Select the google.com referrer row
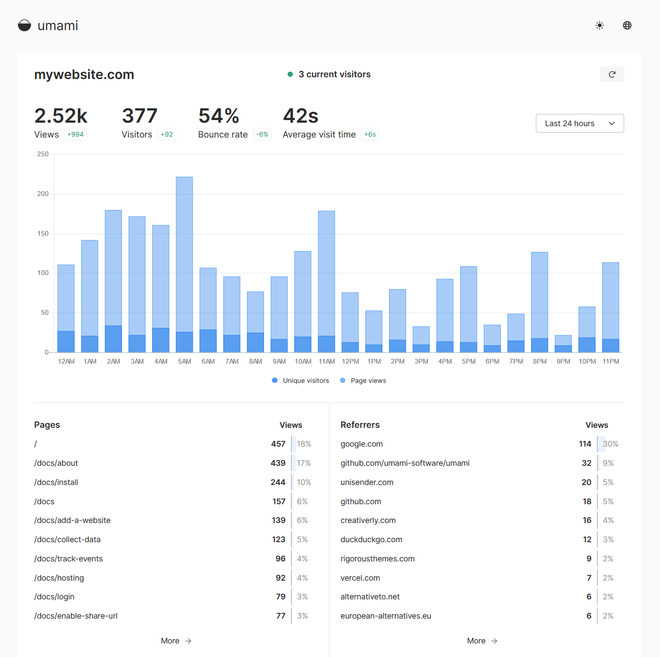Viewport: 660px width, 657px height. (x=361, y=444)
